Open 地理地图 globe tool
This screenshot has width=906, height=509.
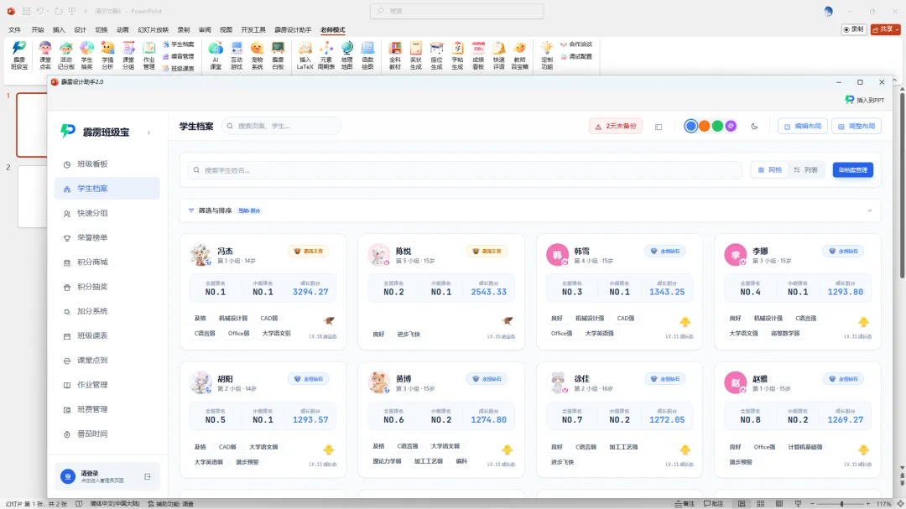click(x=346, y=55)
